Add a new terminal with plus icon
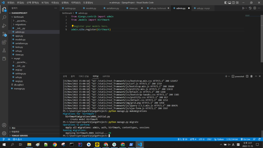Viewport: 263px width, 148px height. 226,76
